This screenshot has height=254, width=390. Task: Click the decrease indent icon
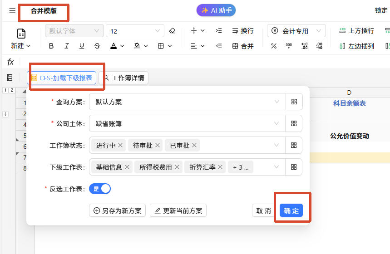click(219, 46)
